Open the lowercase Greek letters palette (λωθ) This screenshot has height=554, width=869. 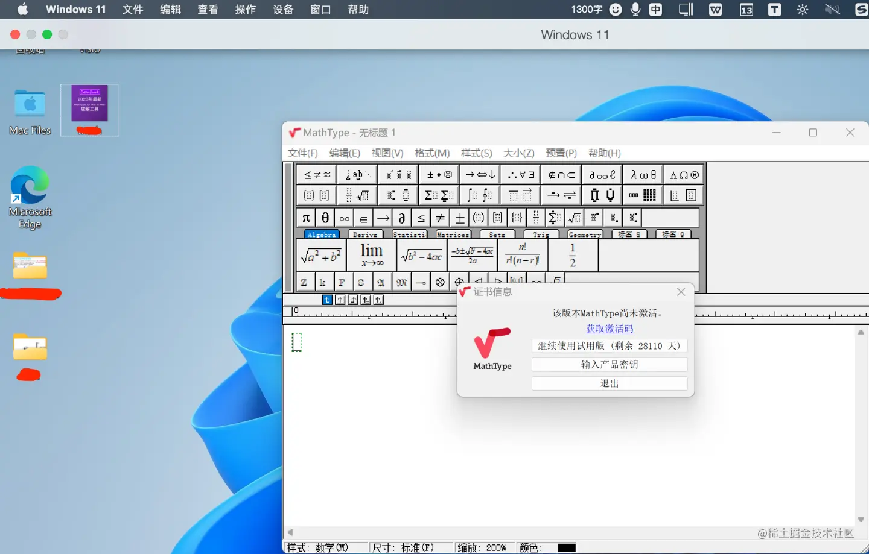pos(643,175)
